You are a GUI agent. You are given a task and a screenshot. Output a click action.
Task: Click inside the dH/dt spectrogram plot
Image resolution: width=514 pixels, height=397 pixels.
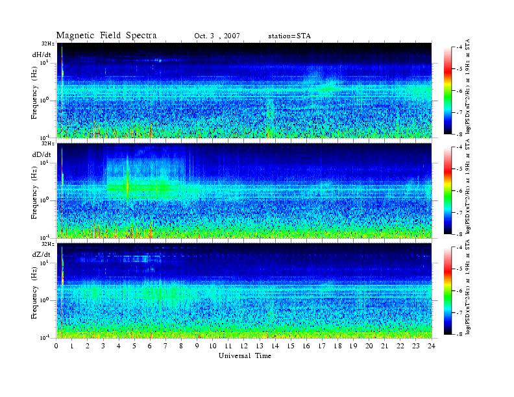(244, 90)
